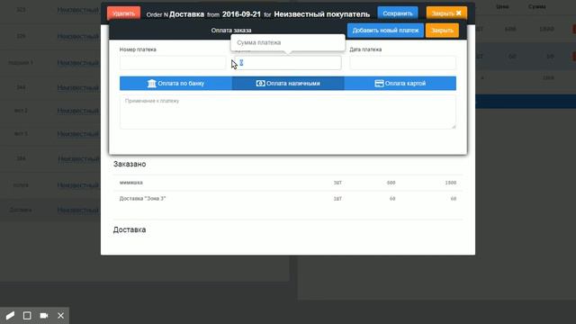Image resolution: width=576 pixels, height=324 pixels.
Task: Click Сохранить in the order header
Action: point(398,13)
